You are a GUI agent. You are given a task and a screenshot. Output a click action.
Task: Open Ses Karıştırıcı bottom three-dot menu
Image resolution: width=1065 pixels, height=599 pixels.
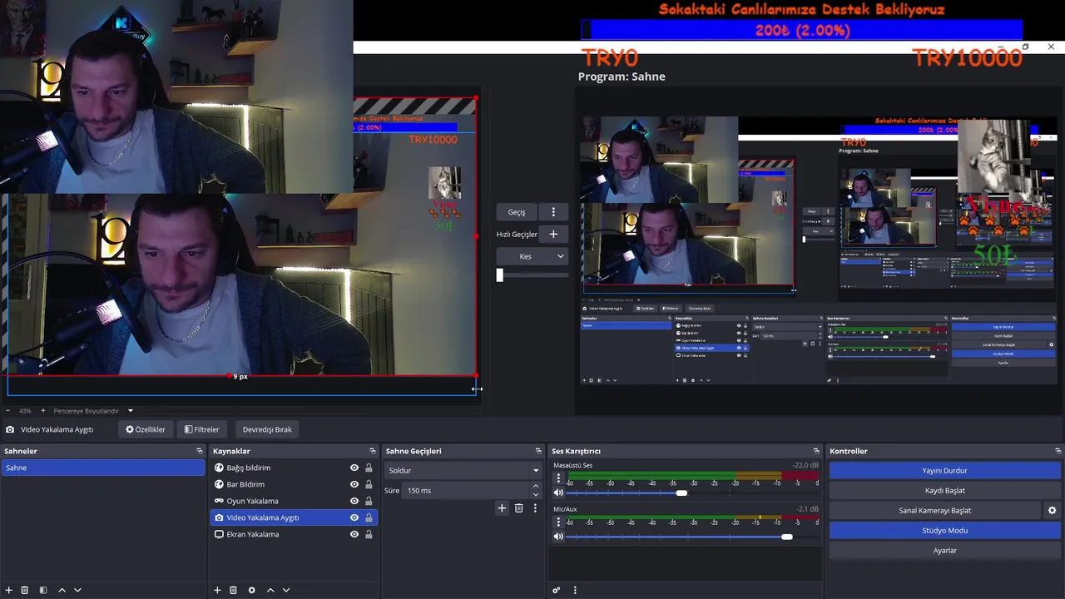tap(575, 590)
